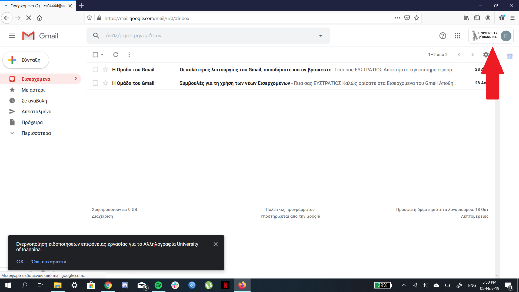Open the Google apps grid icon
This screenshot has height=292, width=519.
tap(457, 36)
